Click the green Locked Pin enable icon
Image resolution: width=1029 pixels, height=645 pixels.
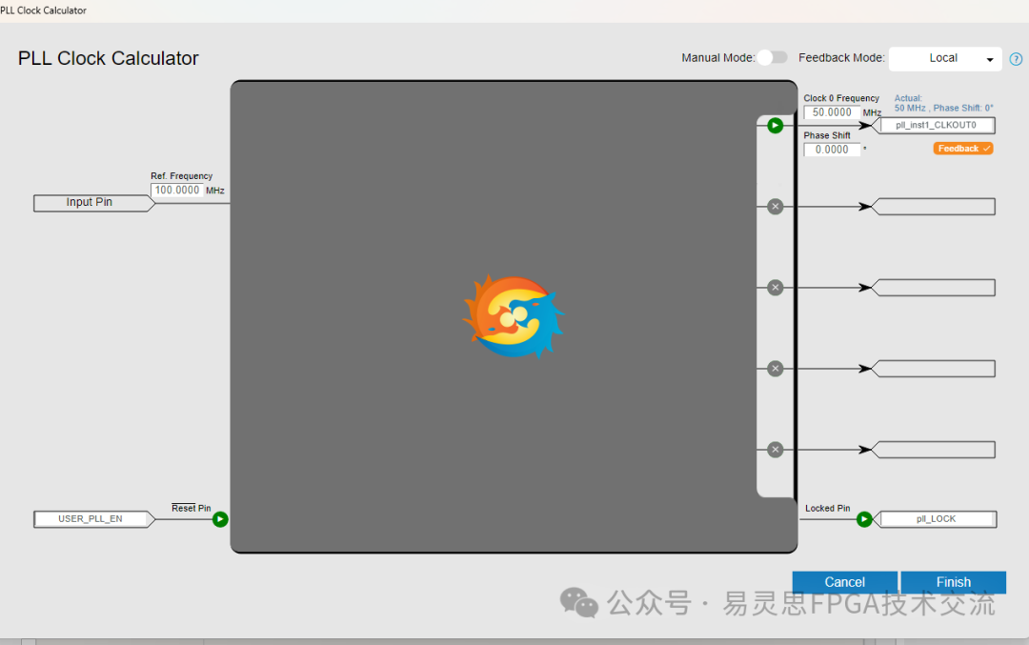[x=864, y=519]
